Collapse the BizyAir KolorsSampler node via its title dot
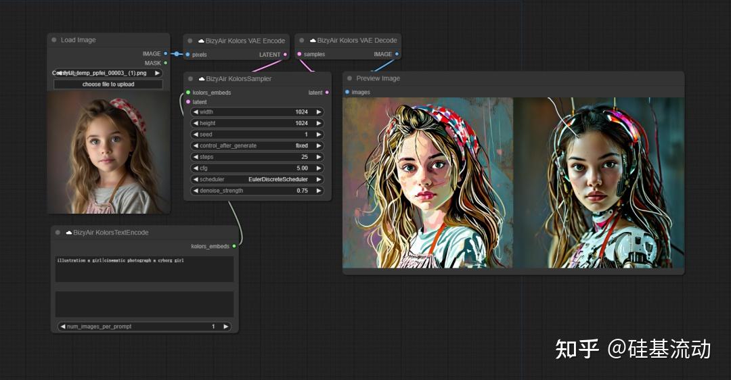Screen dimensions: 731x380 point(191,79)
